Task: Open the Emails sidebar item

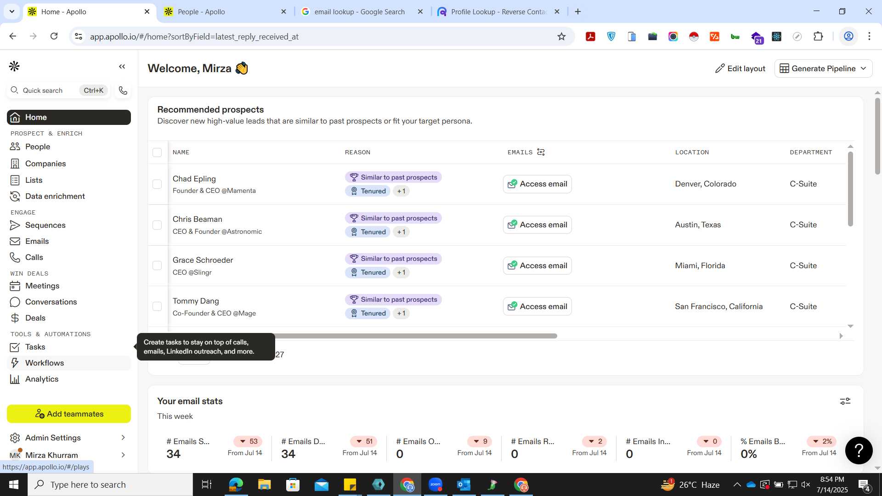Action: click(69, 241)
